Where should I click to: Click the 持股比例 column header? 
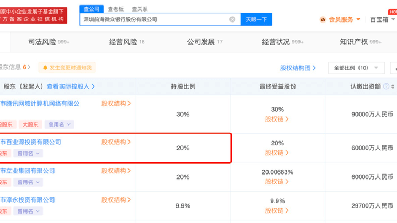click(183, 86)
